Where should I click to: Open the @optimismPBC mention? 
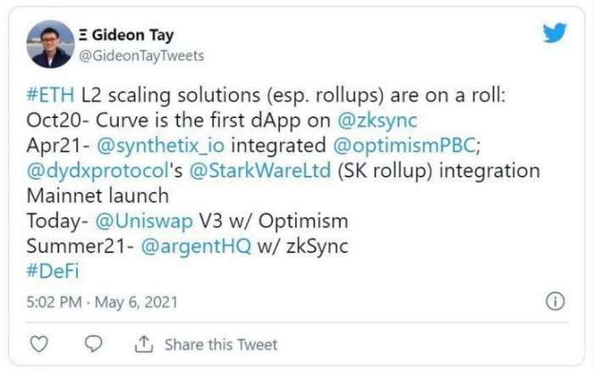coord(404,146)
